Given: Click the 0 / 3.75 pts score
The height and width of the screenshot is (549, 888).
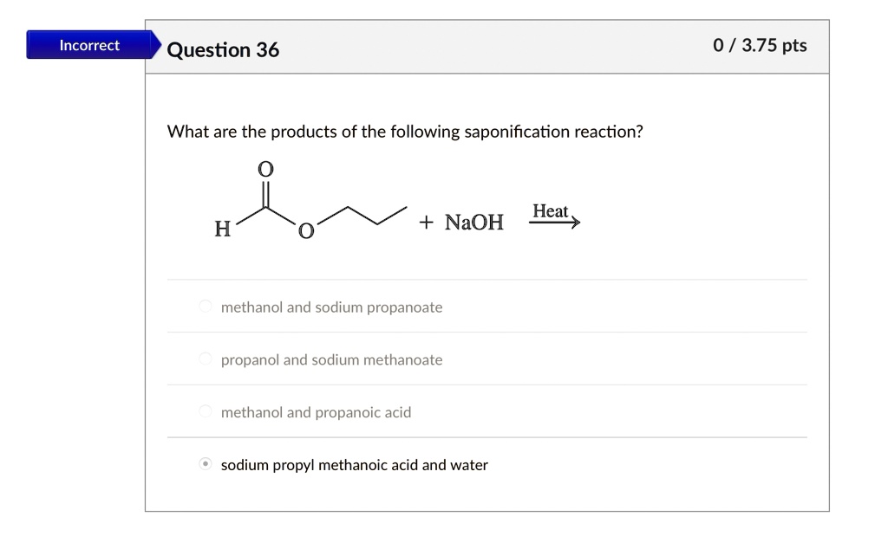Looking at the screenshot, I should click(760, 45).
